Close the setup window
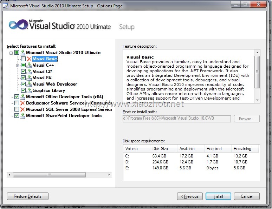This screenshot has height=209, width=272. pyautogui.click(x=258, y=5)
